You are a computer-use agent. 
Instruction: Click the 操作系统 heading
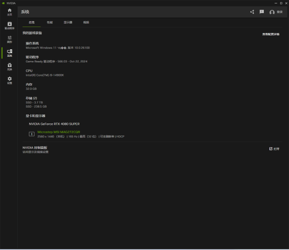click(x=32, y=43)
